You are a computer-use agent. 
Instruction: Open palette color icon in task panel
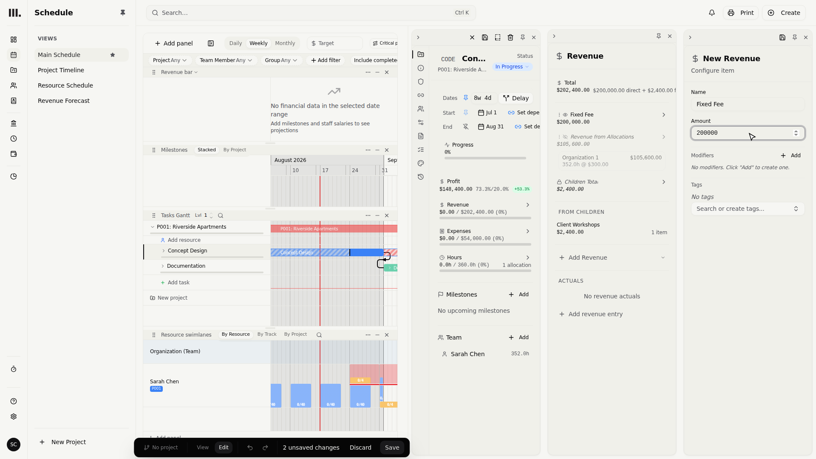(x=421, y=163)
